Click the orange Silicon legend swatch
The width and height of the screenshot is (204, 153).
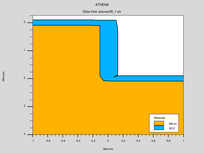tap(159, 123)
